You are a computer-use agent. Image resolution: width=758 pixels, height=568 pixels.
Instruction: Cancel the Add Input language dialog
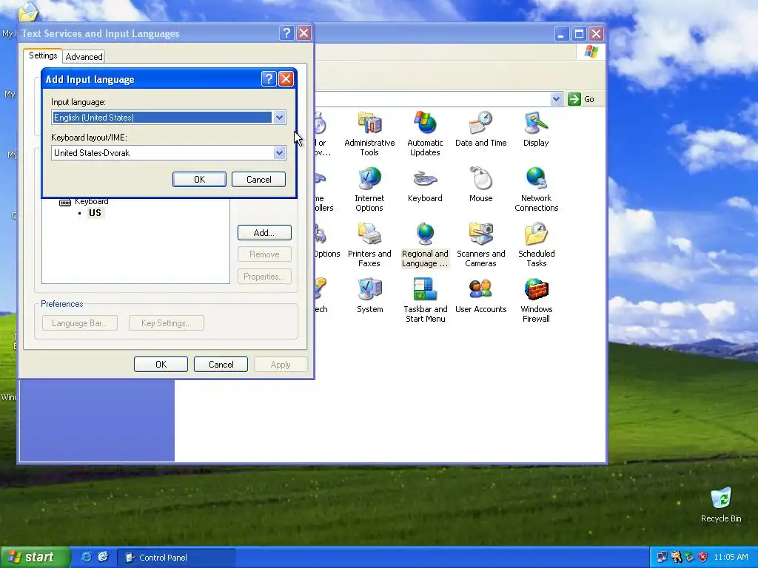258,179
